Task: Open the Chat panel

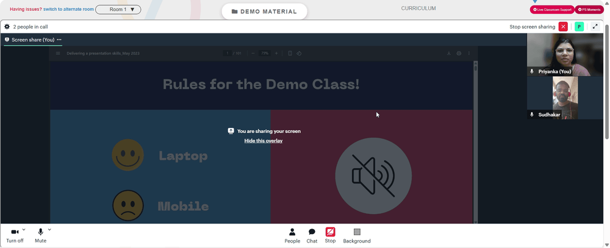Action: [312, 236]
